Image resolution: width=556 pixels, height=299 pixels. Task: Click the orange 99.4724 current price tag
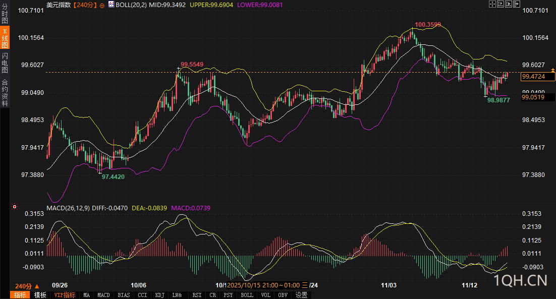[x=537, y=77]
